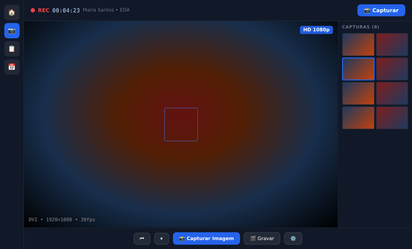Open the first capture thumbnail in top row
The image size is (412, 249).
pos(358,44)
